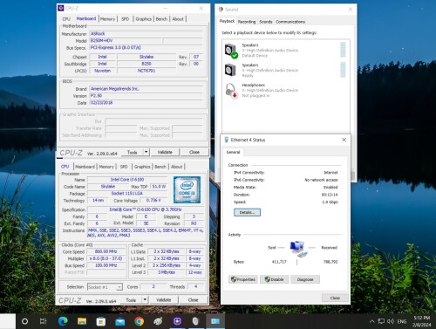Screen dimensions: 436x329
Task: Click the Intel Core i3 6100 name field
Action: [127, 180]
